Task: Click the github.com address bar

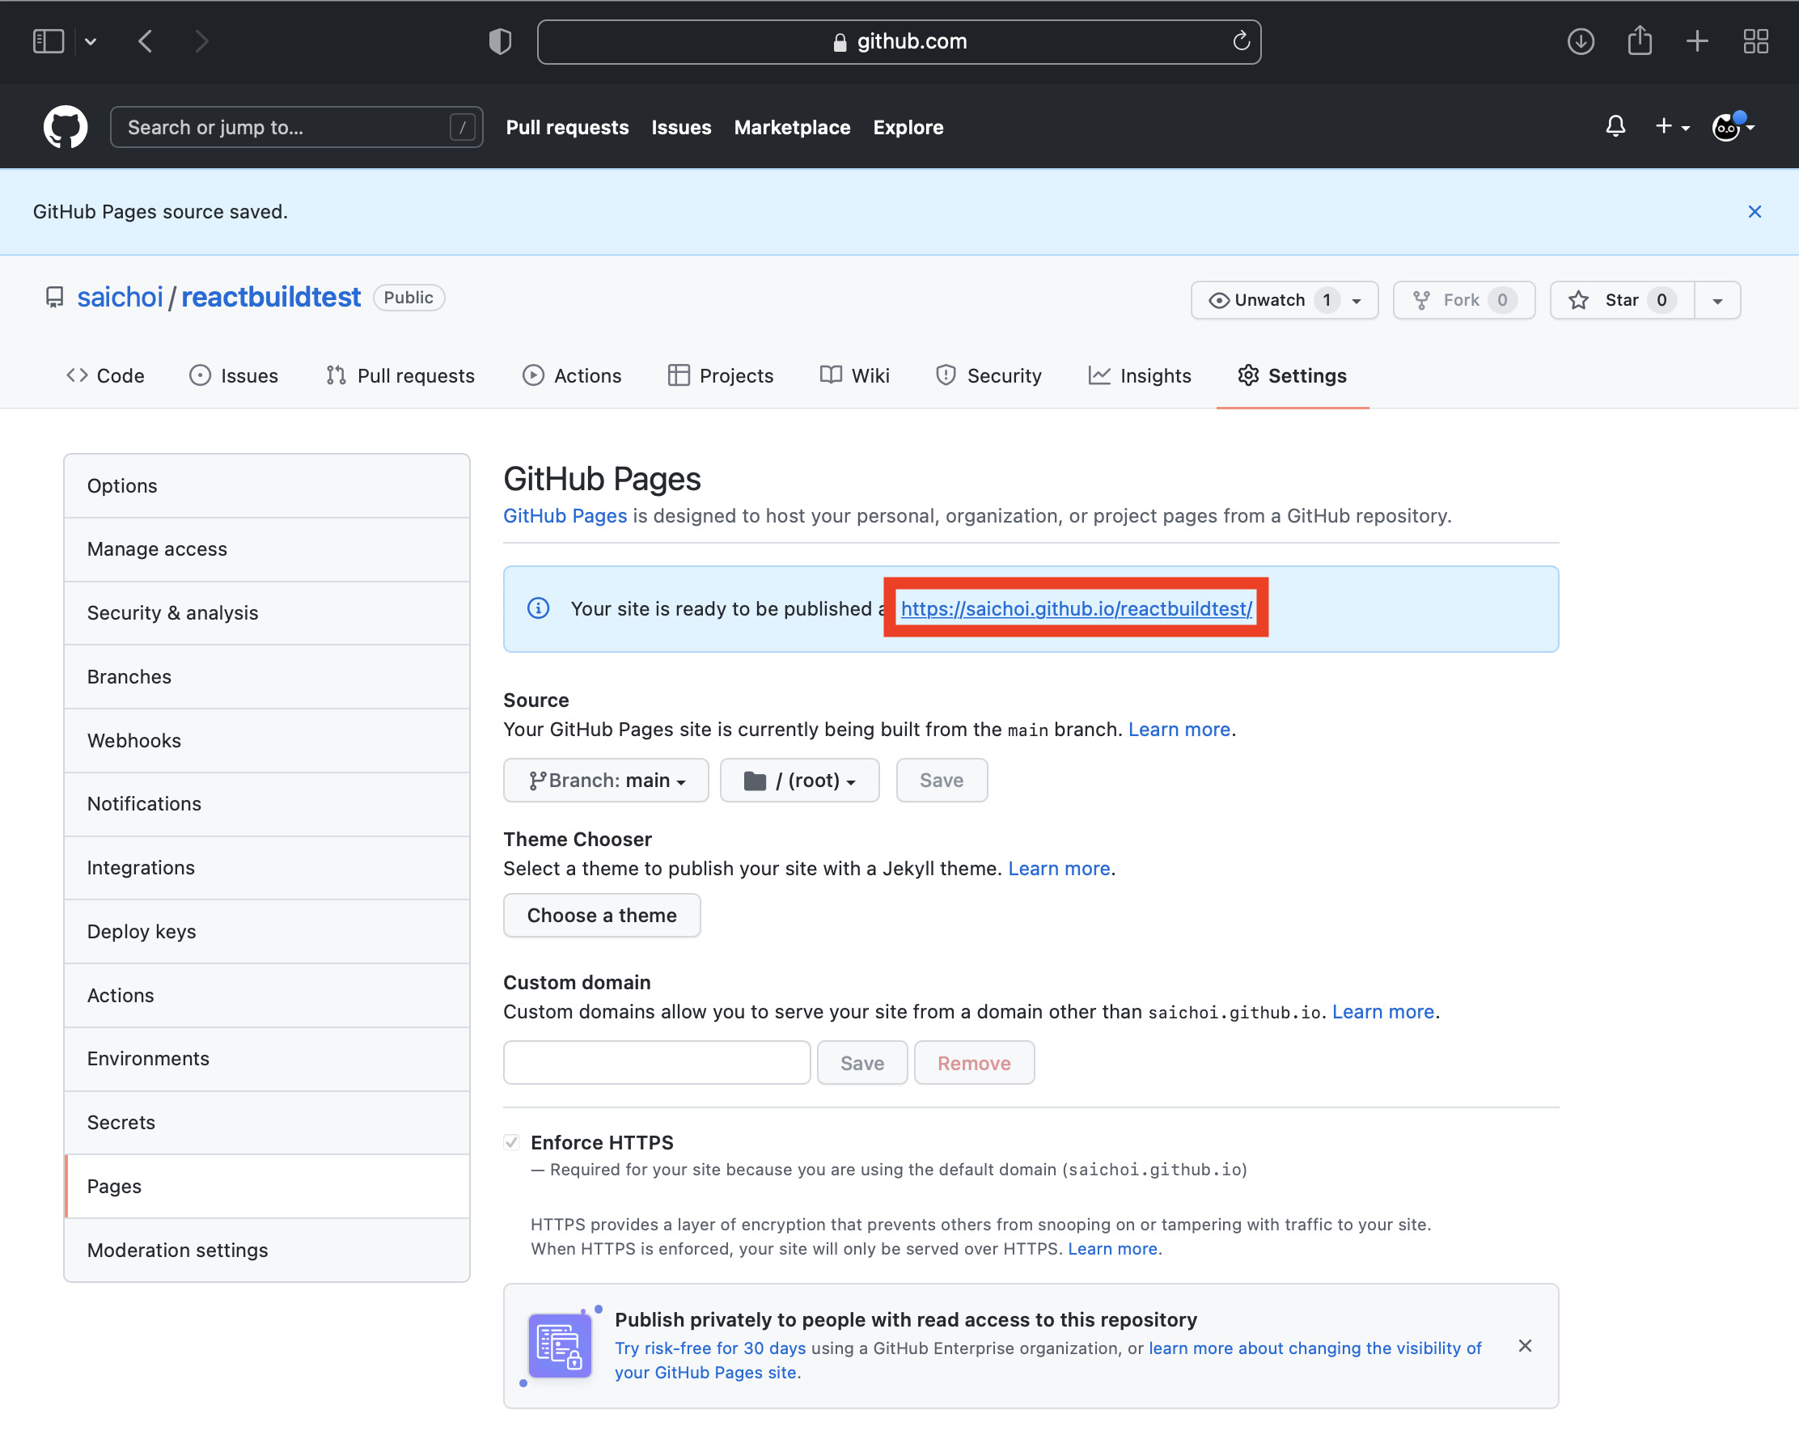Action: click(899, 41)
